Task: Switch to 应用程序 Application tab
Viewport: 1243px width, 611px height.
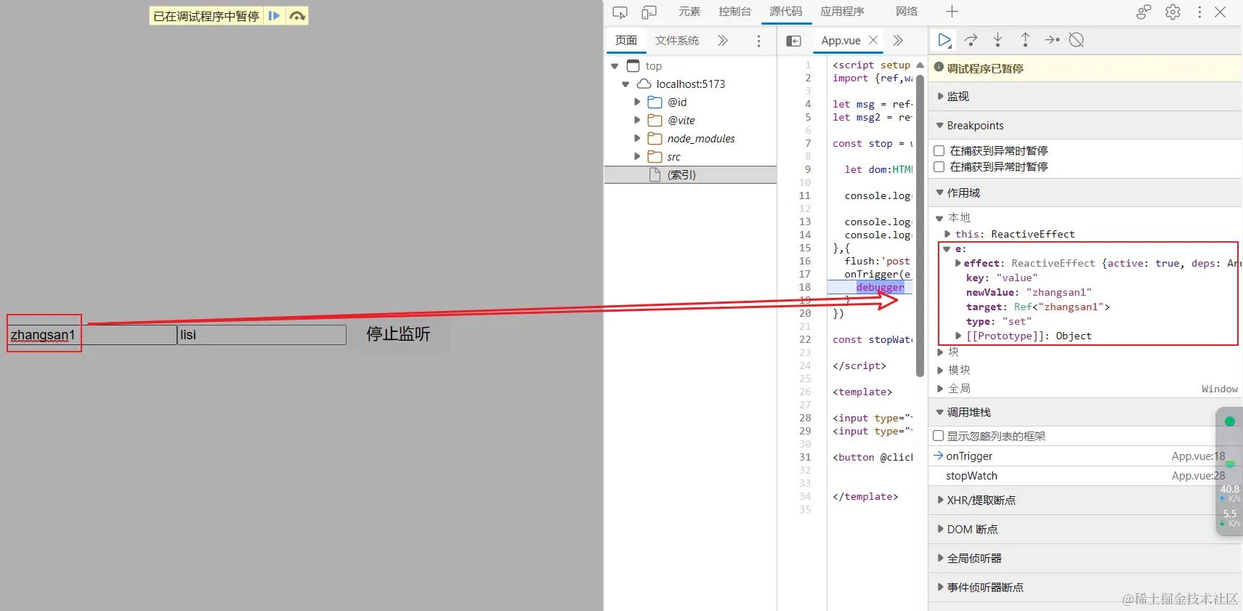Action: 842,12
